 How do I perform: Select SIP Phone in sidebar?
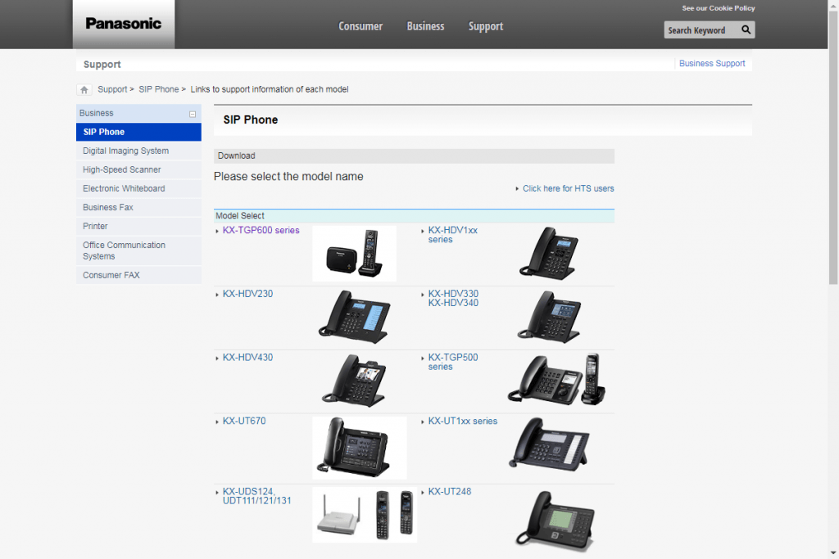pyautogui.click(x=138, y=132)
